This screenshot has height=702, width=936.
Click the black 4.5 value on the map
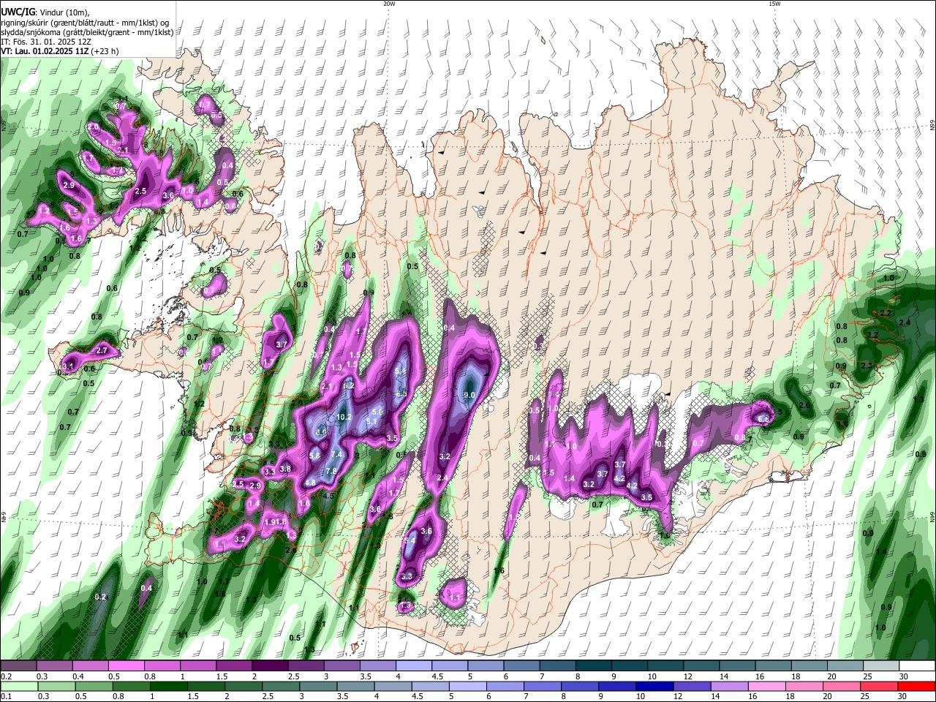pos(328,496)
